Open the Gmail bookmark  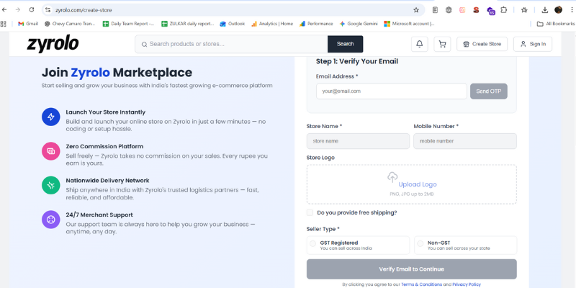(27, 24)
